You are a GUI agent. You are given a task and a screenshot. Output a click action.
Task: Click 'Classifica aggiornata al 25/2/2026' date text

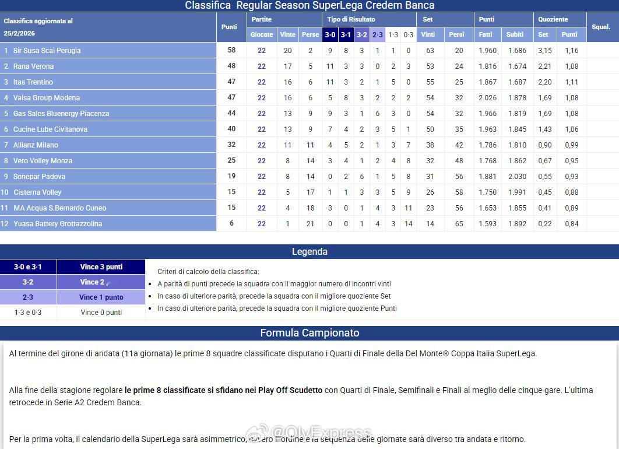[38, 27]
